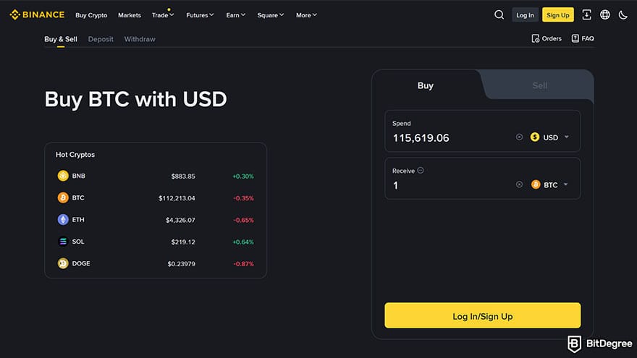Screen dimensions: 637x358
Task: Click the info icon next to Receive
Action: point(421,171)
